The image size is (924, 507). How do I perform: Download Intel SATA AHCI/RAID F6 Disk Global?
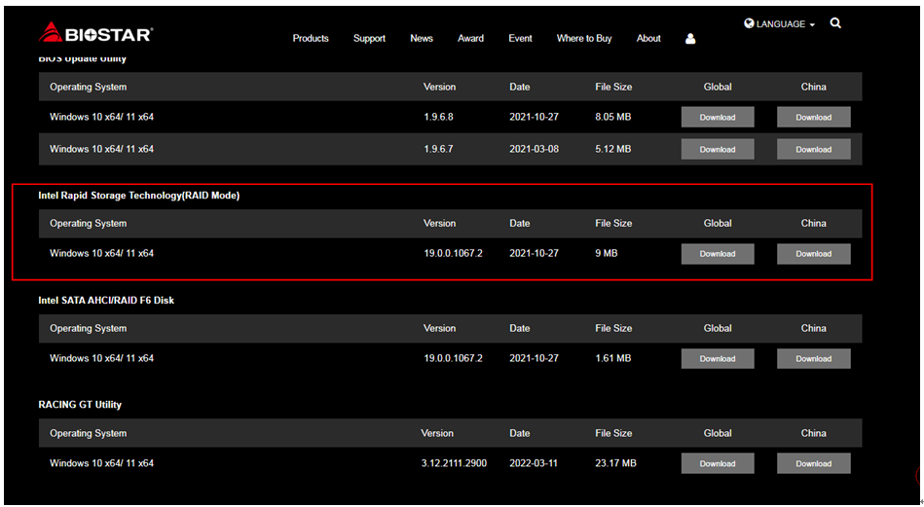click(x=718, y=359)
